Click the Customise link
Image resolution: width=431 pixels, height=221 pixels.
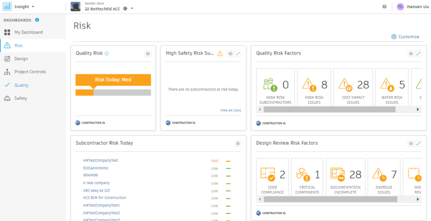[405, 37]
